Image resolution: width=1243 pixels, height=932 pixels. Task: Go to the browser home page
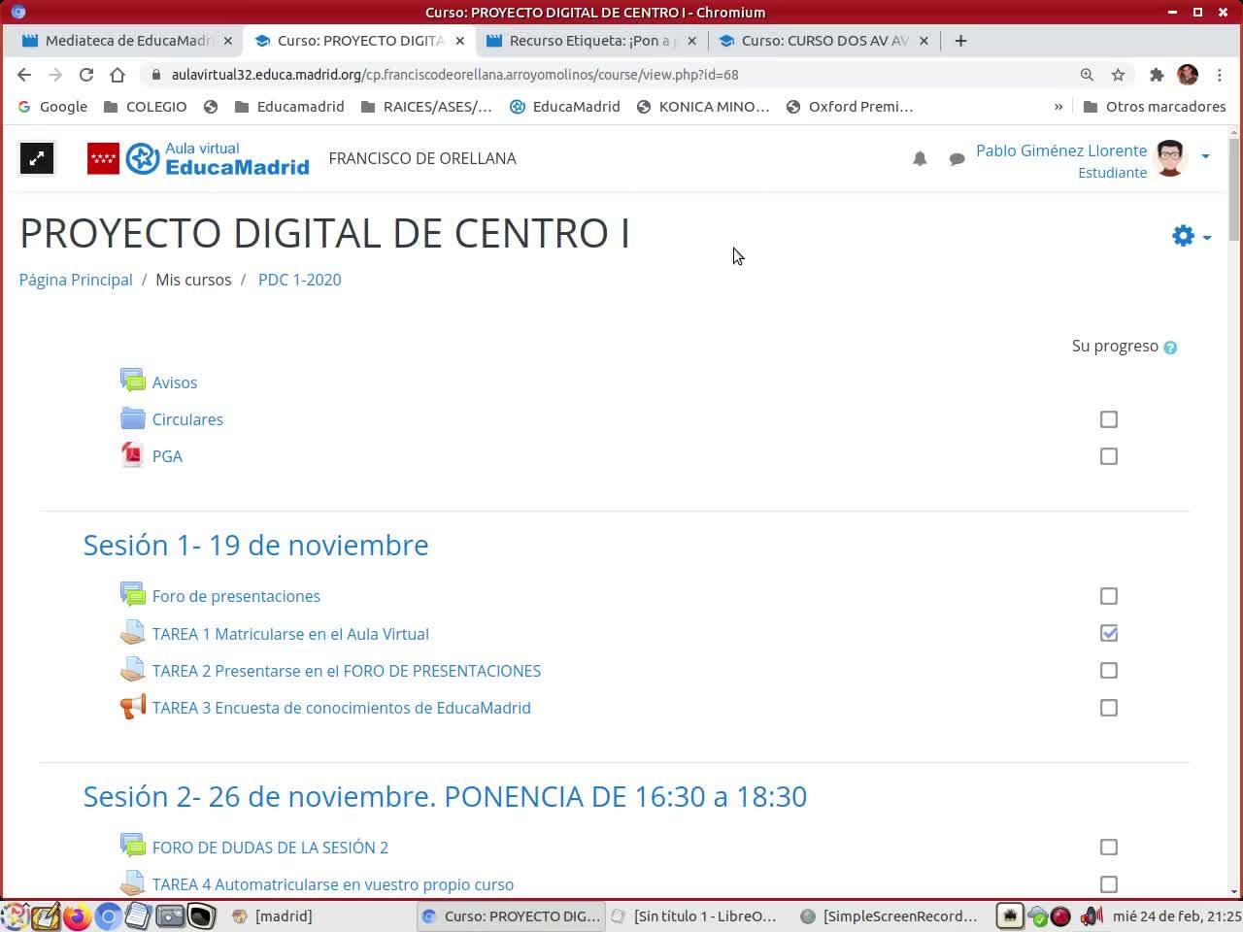coord(118,75)
